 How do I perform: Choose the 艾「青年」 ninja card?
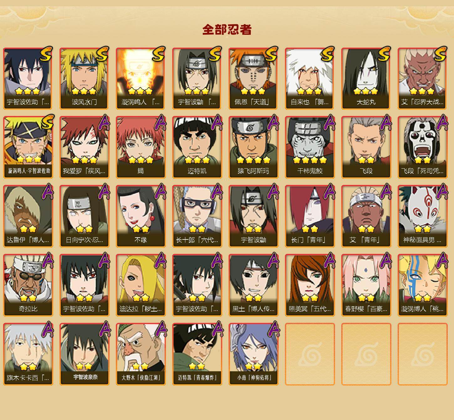pyautogui.click(x=366, y=216)
